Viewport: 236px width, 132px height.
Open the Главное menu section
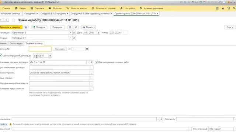point(6,8)
